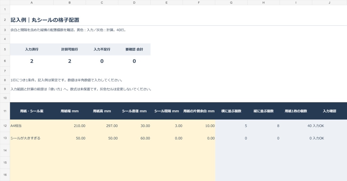Select margin cell 10.00
Viewport: 347px width, 181px height.
(x=199, y=126)
